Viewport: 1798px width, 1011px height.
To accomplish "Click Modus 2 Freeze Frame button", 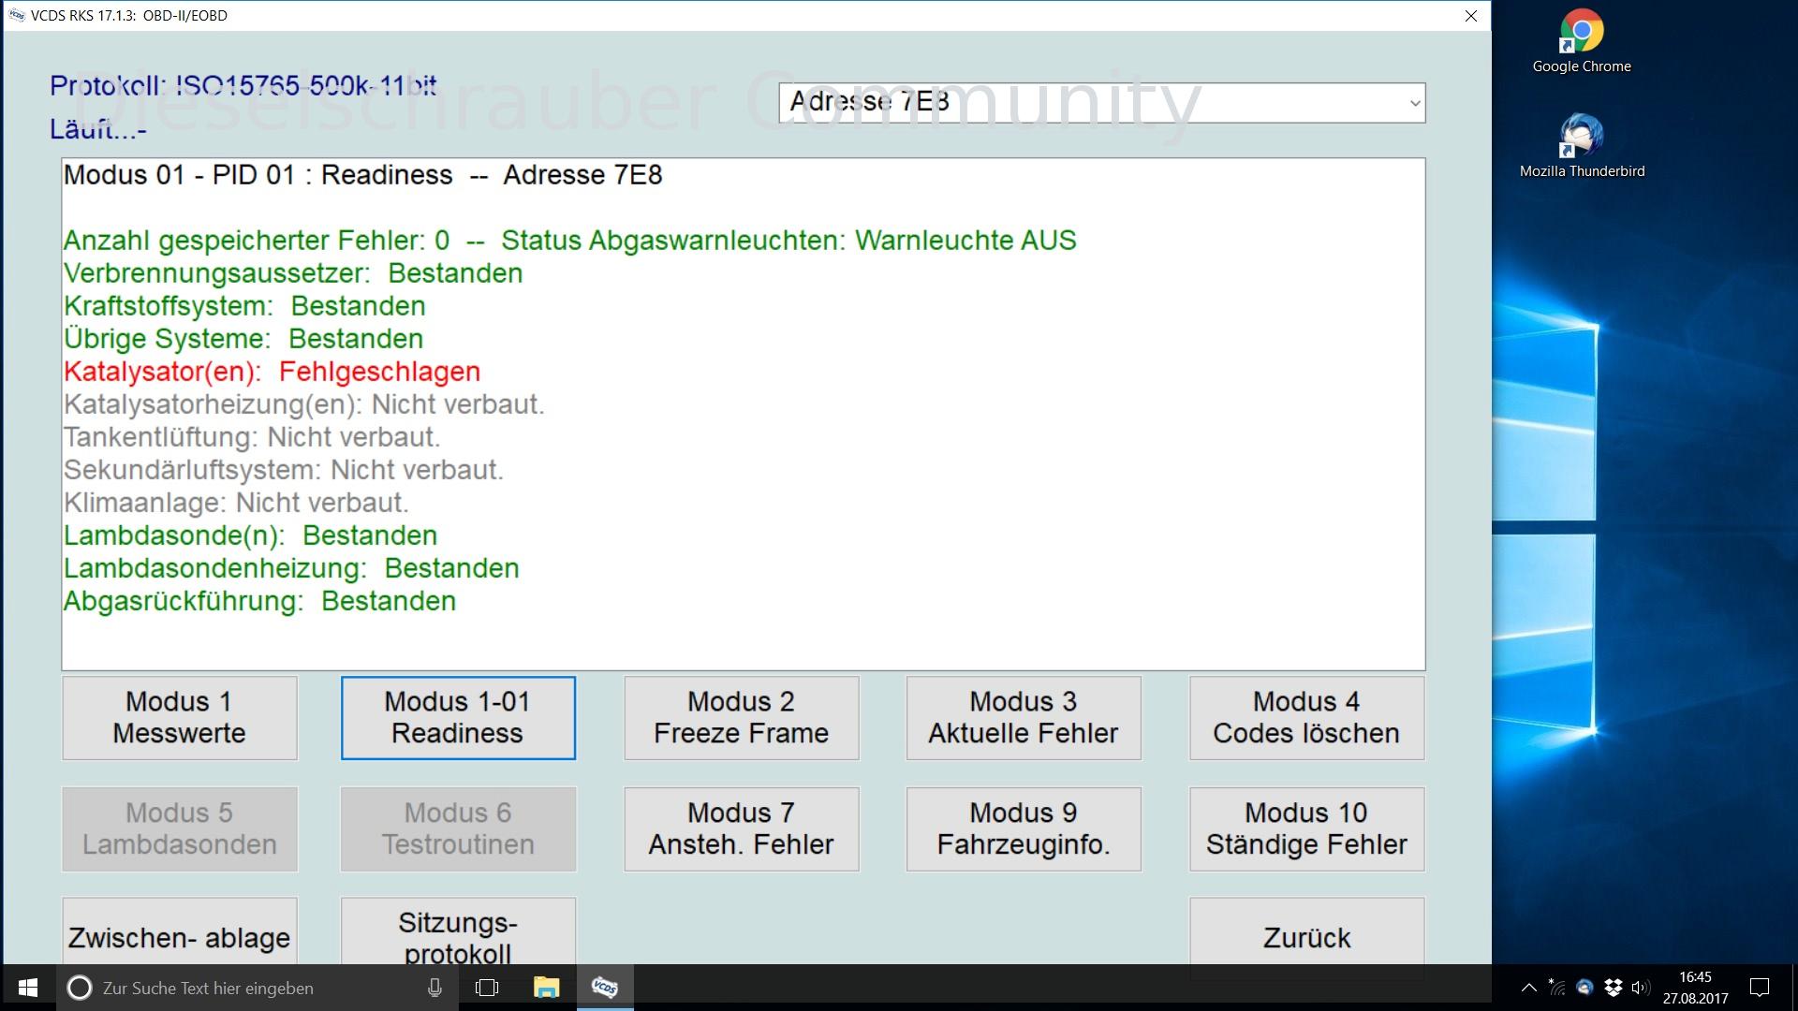I will click(739, 717).
